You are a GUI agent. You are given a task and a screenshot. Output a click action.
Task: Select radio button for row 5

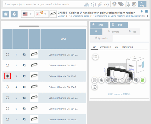coord(7,98)
